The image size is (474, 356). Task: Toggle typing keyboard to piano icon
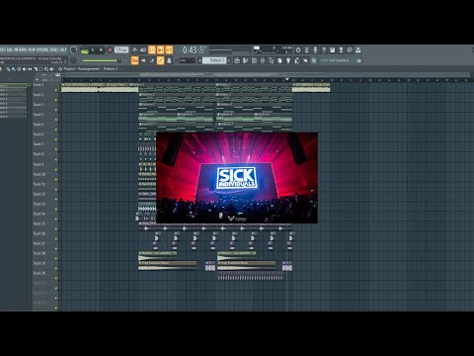point(134,60)
